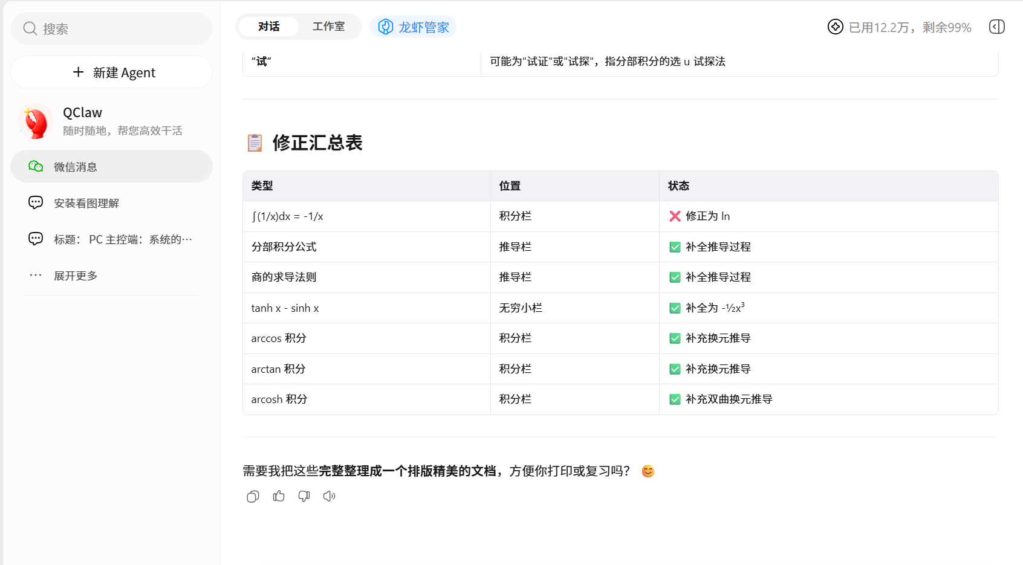Open the 安装看图理解 chat
The image size is (1023, 565).
point(112,203)
